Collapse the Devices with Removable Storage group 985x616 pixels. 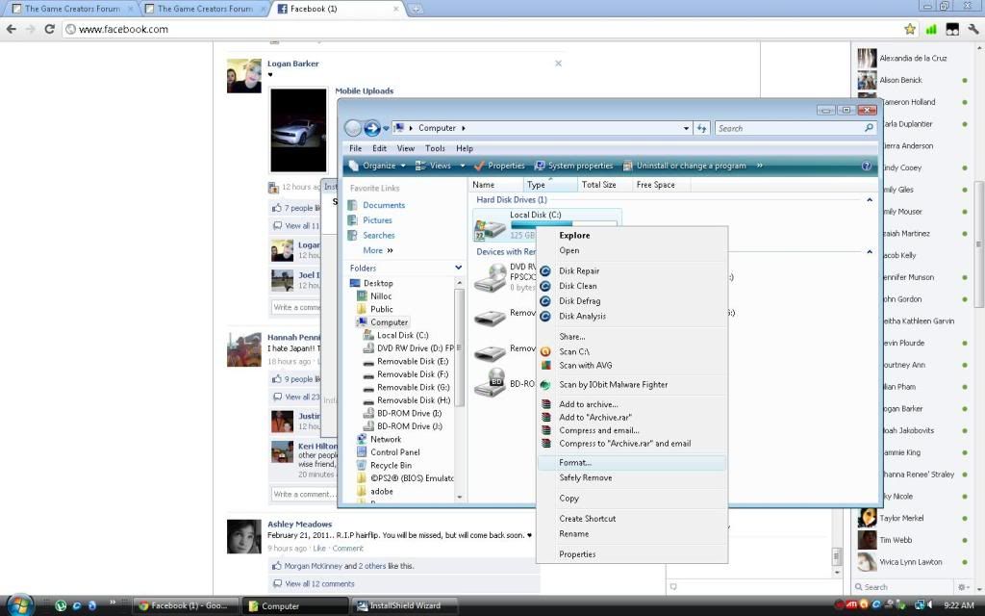870,252
